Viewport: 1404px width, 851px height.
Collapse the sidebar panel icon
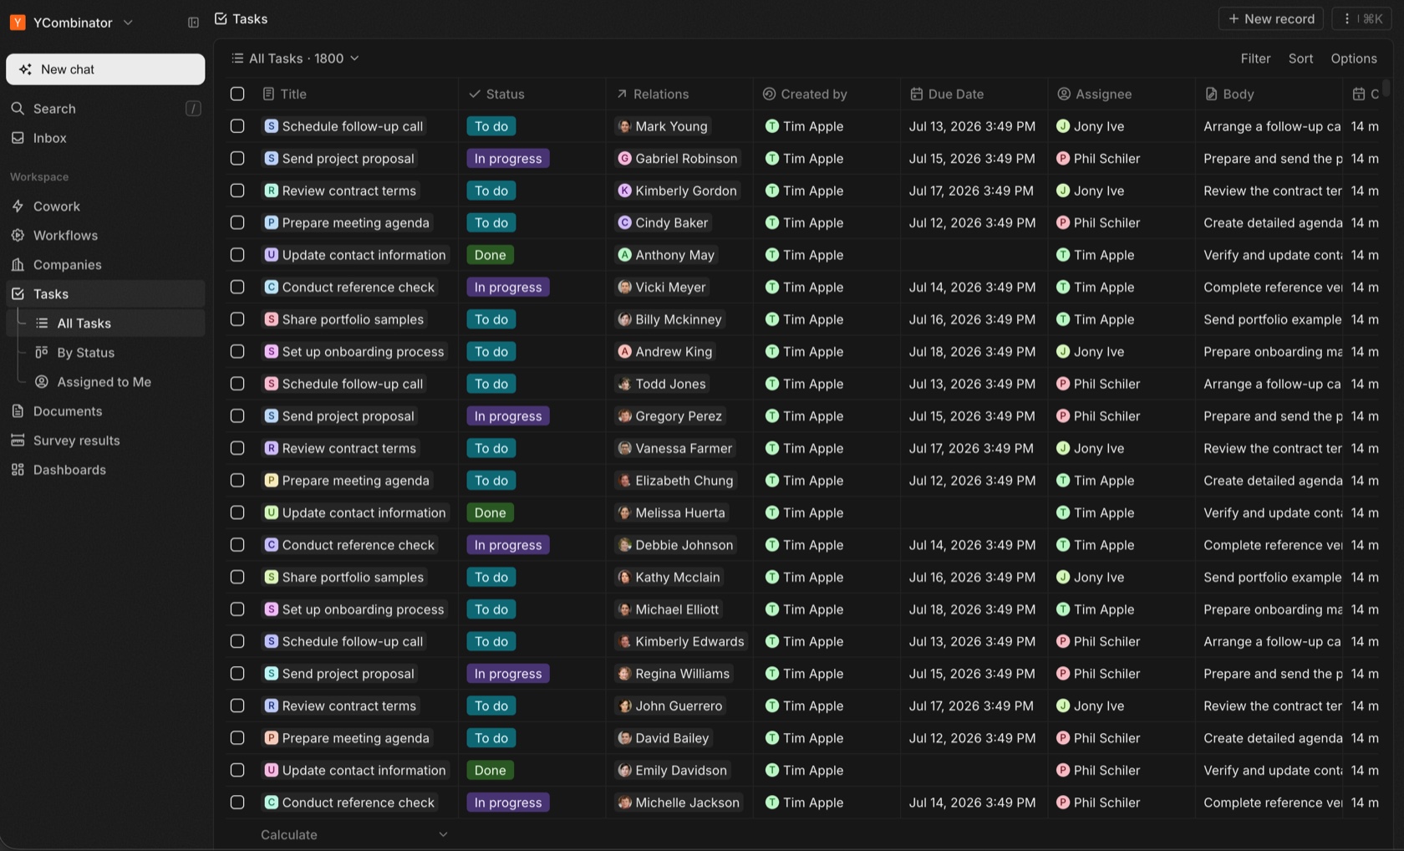pos(193,23)
